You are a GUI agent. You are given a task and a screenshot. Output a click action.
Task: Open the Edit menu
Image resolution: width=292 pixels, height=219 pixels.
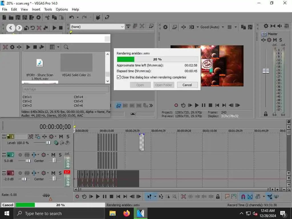(x=14, y=9)
